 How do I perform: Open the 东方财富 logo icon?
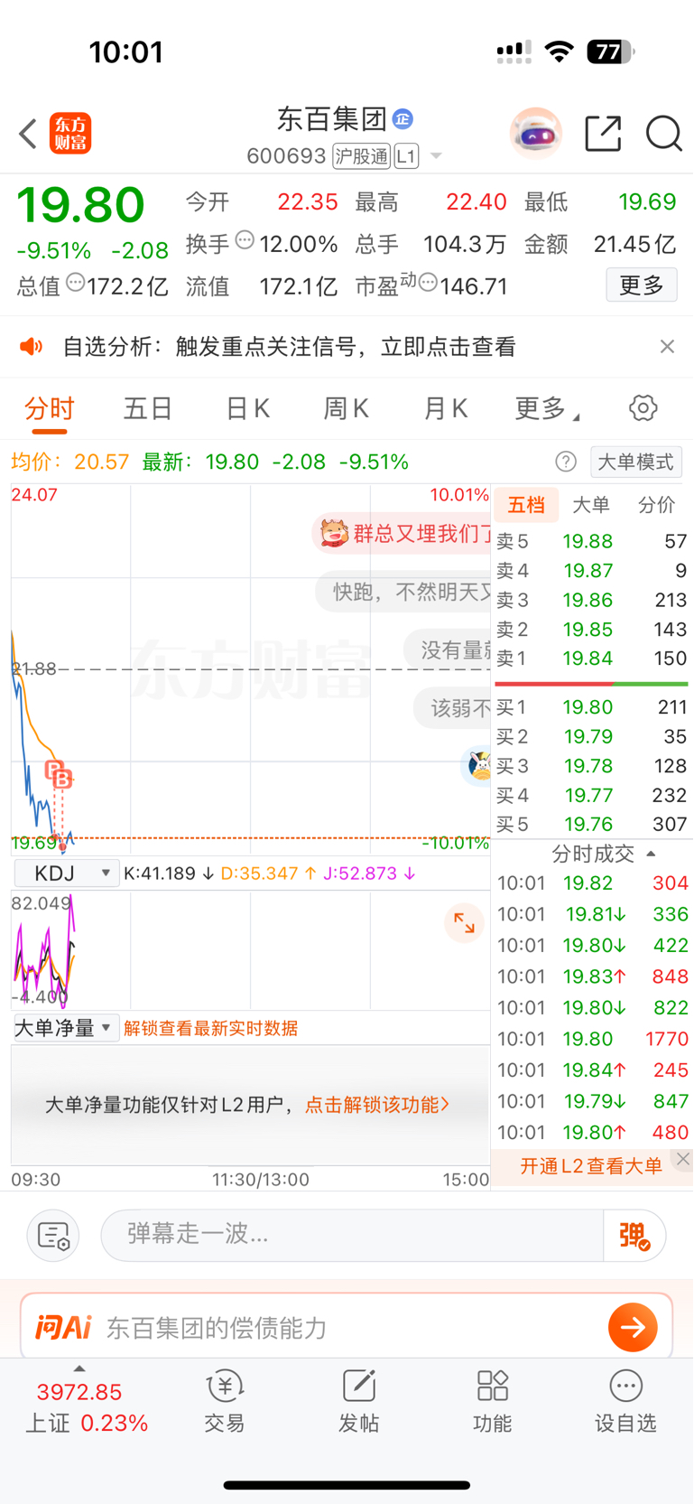pyautogui.click(x=70, y=134)
